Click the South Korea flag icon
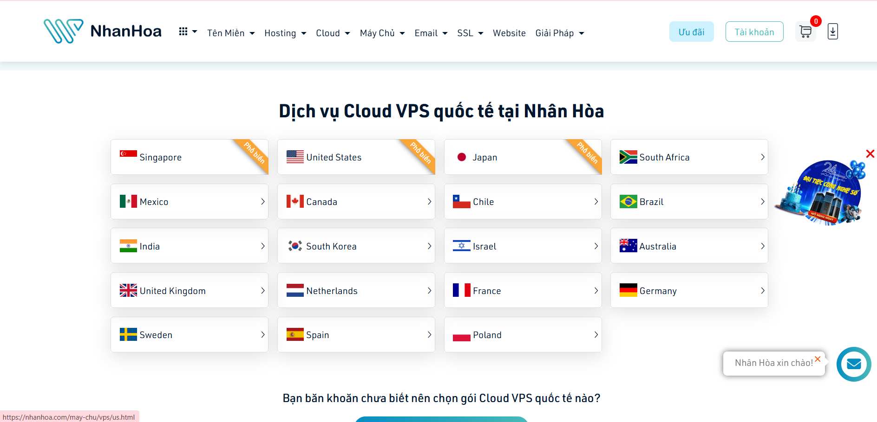 [x=295, y=246]
